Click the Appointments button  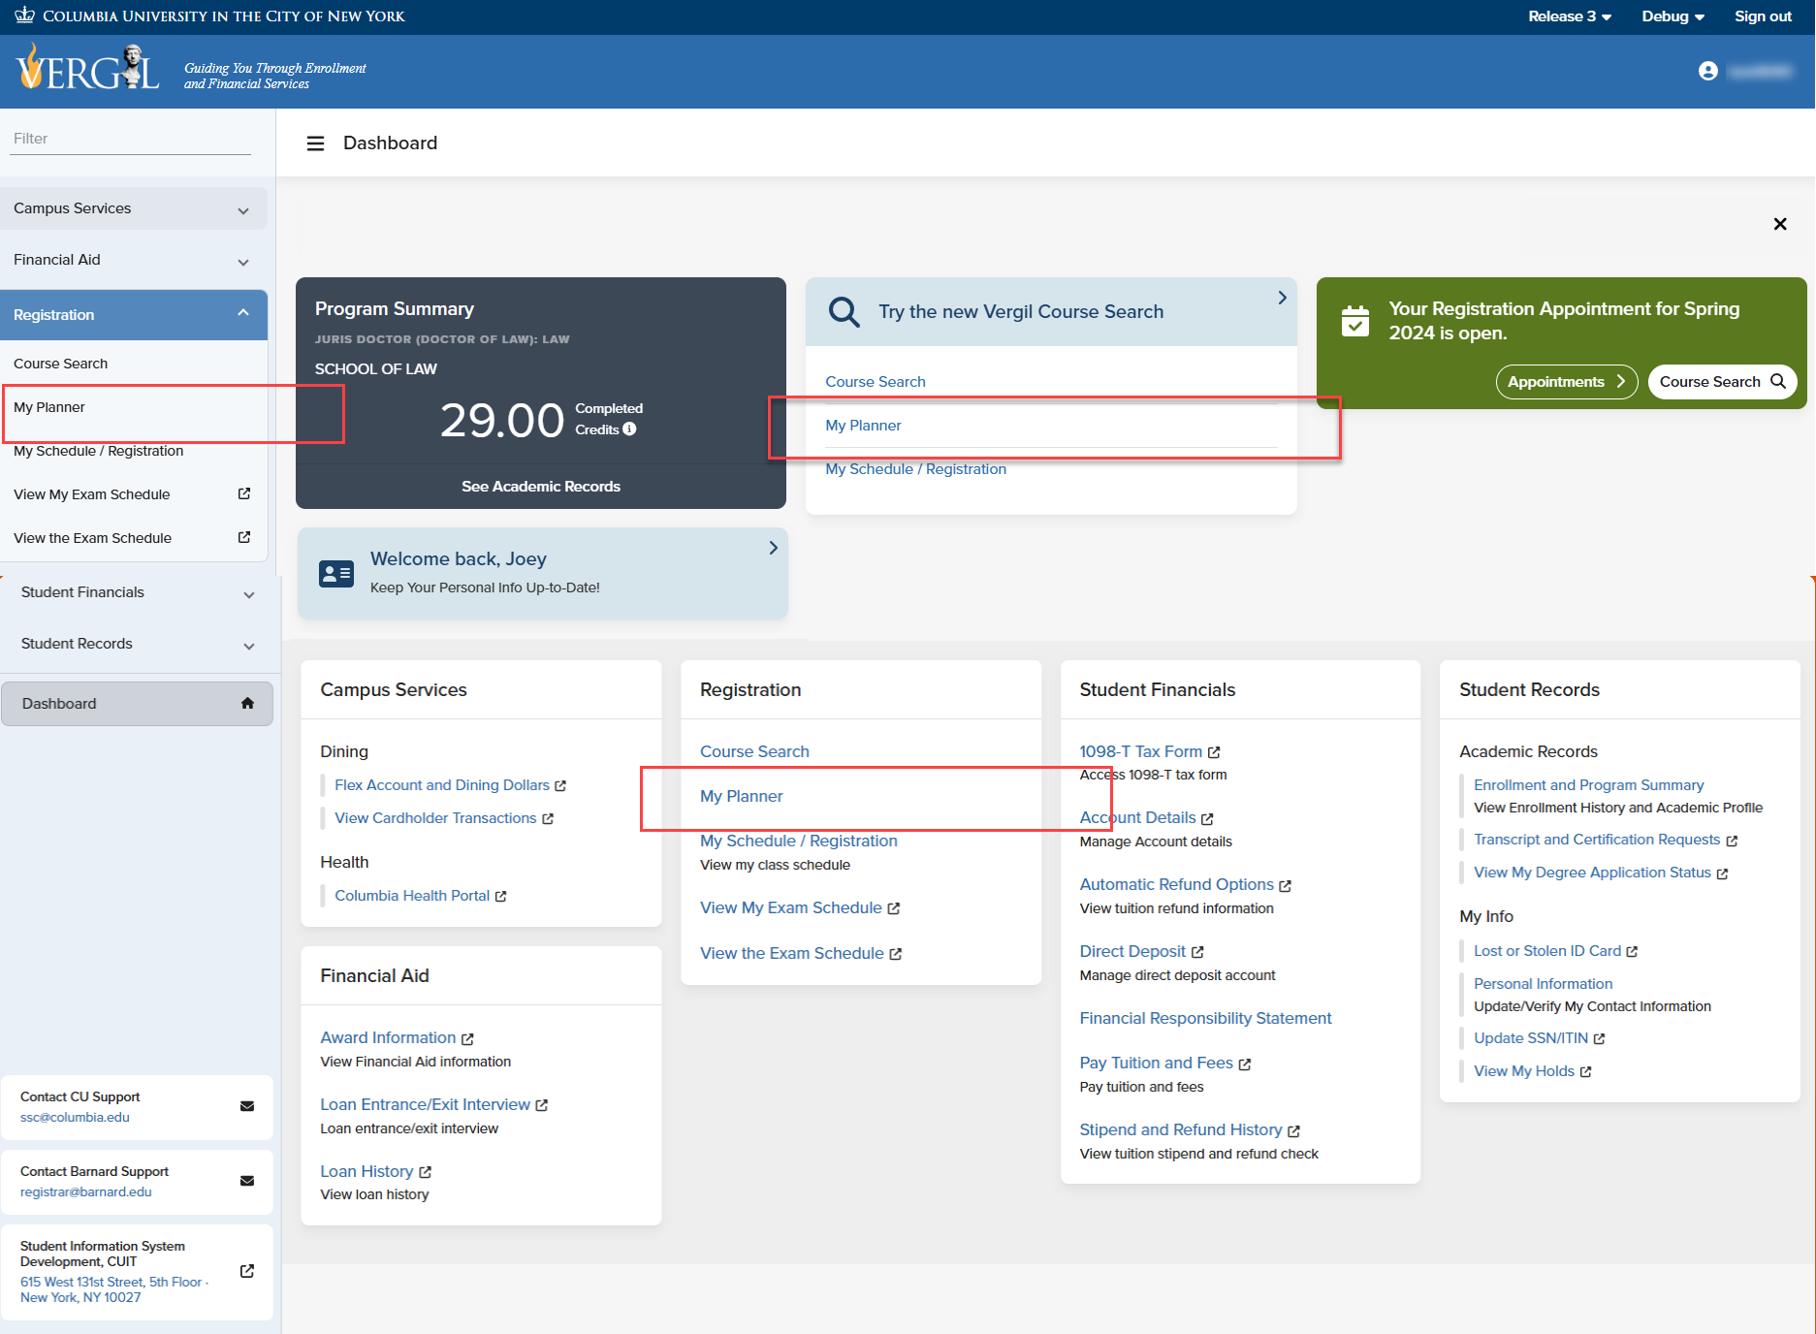tap(1567, 382)
